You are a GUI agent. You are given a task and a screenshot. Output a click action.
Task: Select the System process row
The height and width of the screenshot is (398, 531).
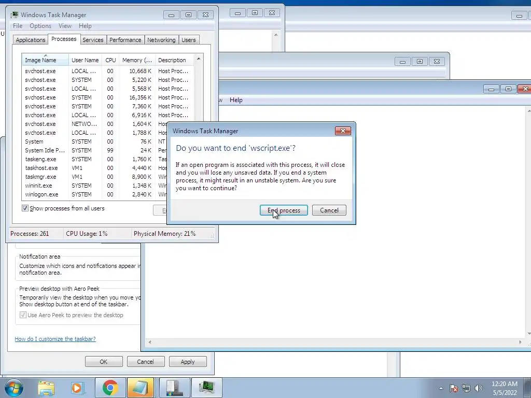[x=95, y=141]
